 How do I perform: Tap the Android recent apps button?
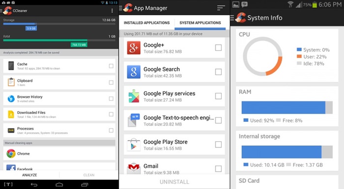pos(85,185)
